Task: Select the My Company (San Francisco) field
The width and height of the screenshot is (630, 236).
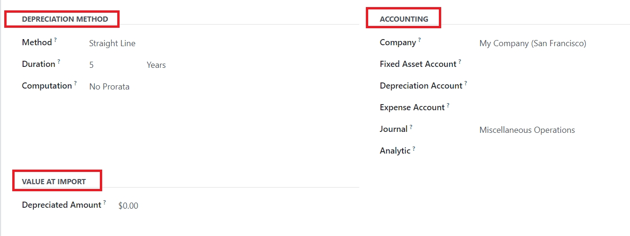Action: pyautogui.click(x=533, y=43)
